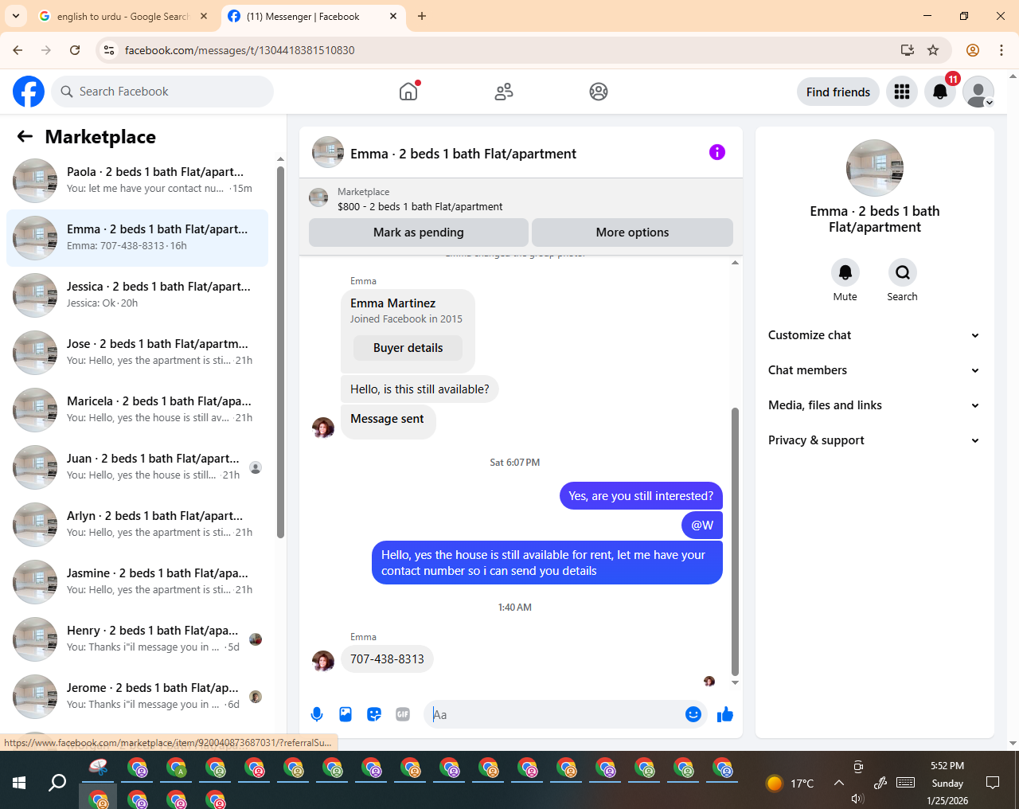Open Windows taskbar search
Image resolution: width=1019 pixels, height=809 pixels.
(57, 783)
